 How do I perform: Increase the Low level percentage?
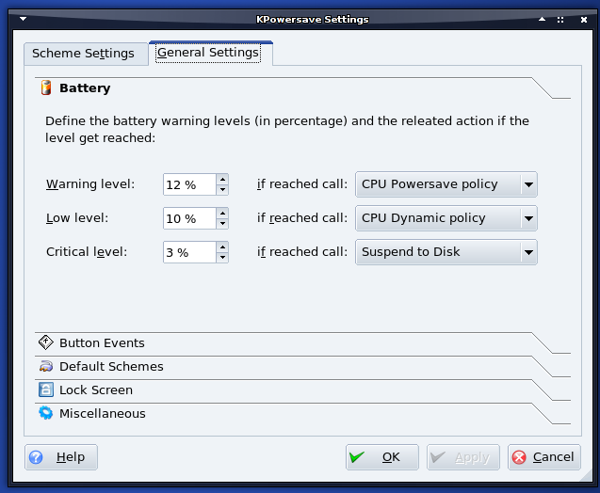222,213
